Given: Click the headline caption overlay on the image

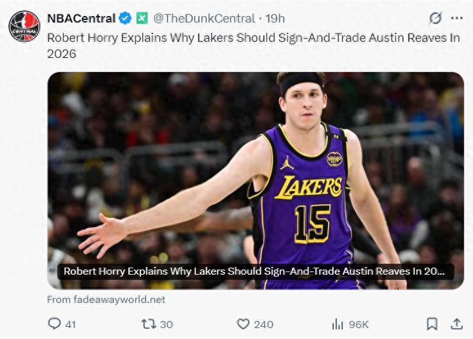Looking at the screenshot, I should coord(255,271).
